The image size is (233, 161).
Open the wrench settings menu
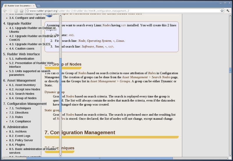[228, 11]
